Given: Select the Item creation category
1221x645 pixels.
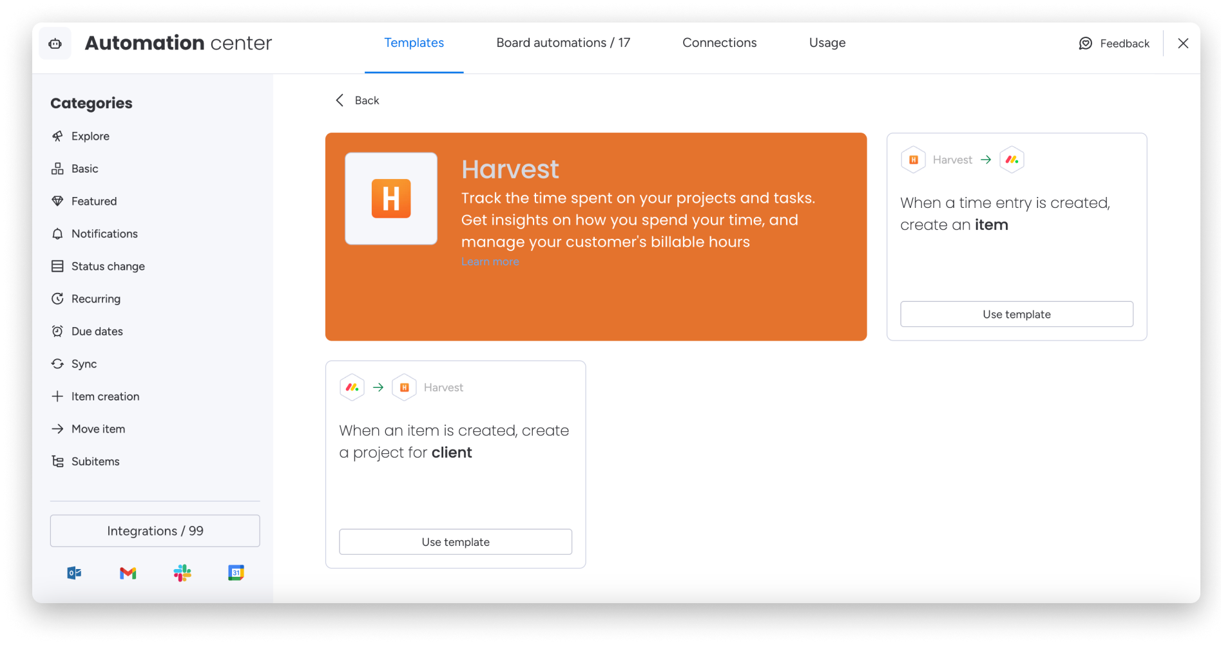Looking at the screenshot, I should 105,397.
